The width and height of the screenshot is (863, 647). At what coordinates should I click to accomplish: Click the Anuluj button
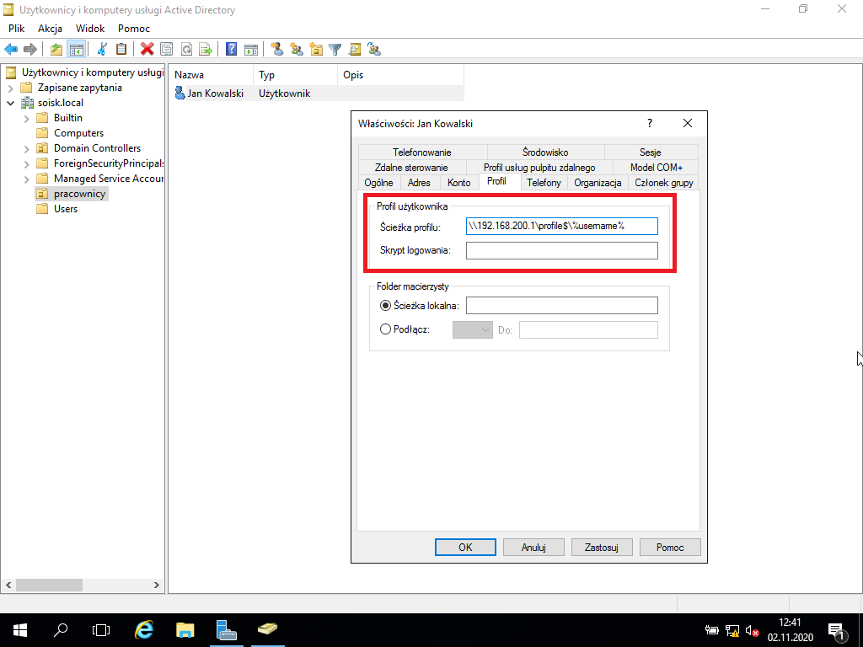click(533, 548)
